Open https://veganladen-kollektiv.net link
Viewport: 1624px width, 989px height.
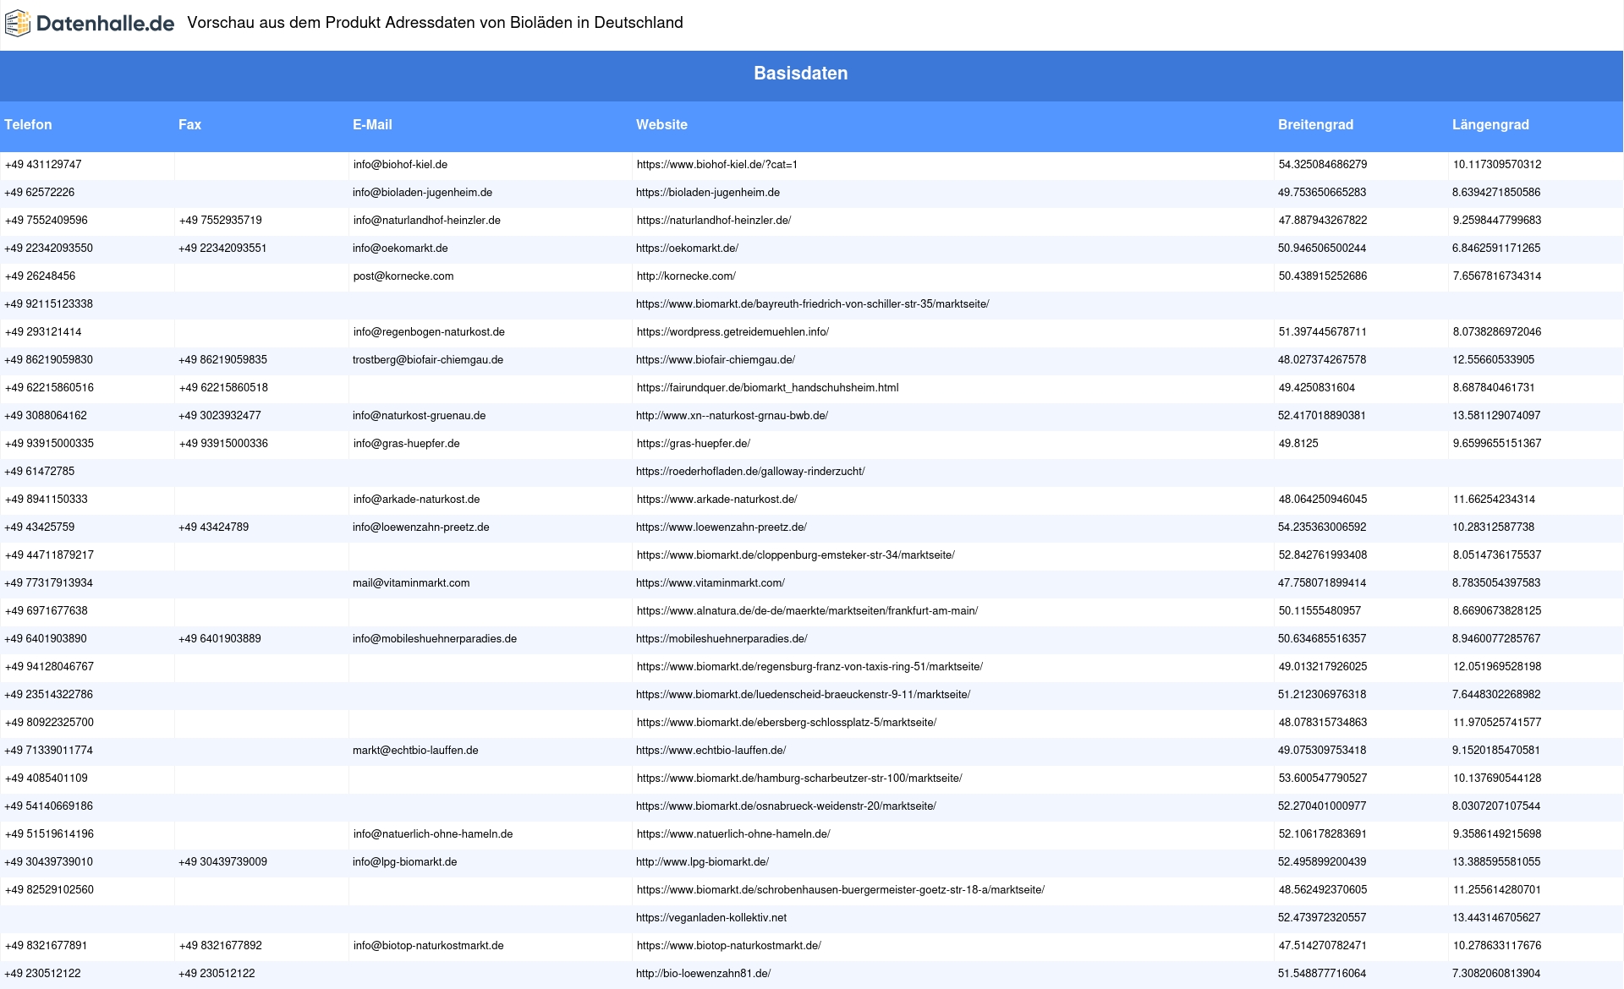[x=711, y=918]
